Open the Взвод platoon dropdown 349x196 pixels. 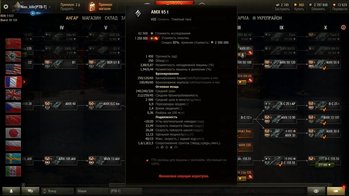point(57,191)
